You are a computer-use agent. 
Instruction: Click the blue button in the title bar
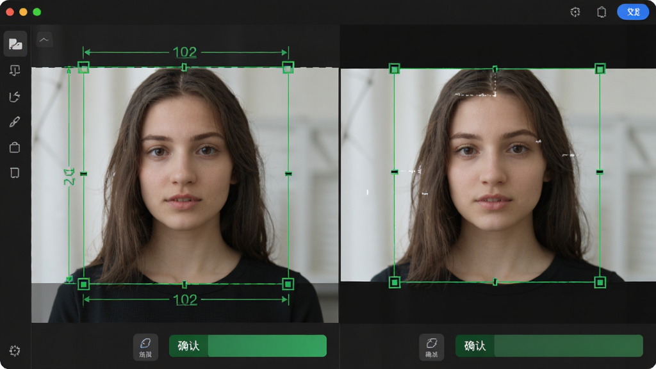coord(633,12)
